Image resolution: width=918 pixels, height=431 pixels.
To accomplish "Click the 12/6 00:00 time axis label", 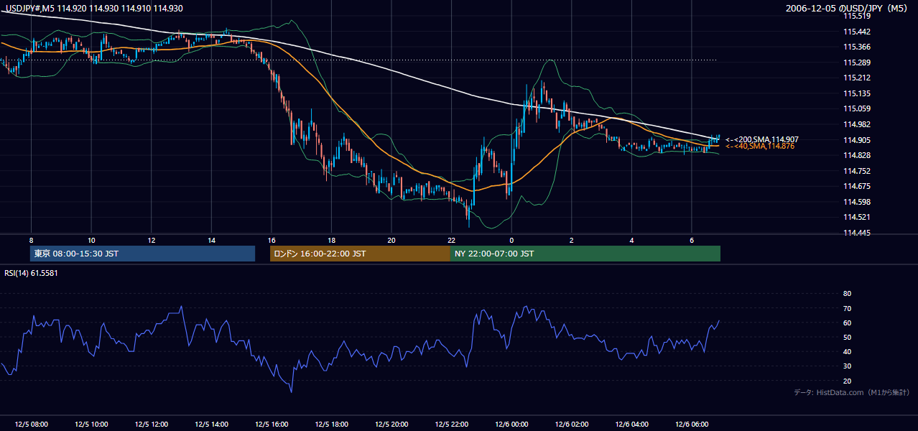I will pos(511,424).
